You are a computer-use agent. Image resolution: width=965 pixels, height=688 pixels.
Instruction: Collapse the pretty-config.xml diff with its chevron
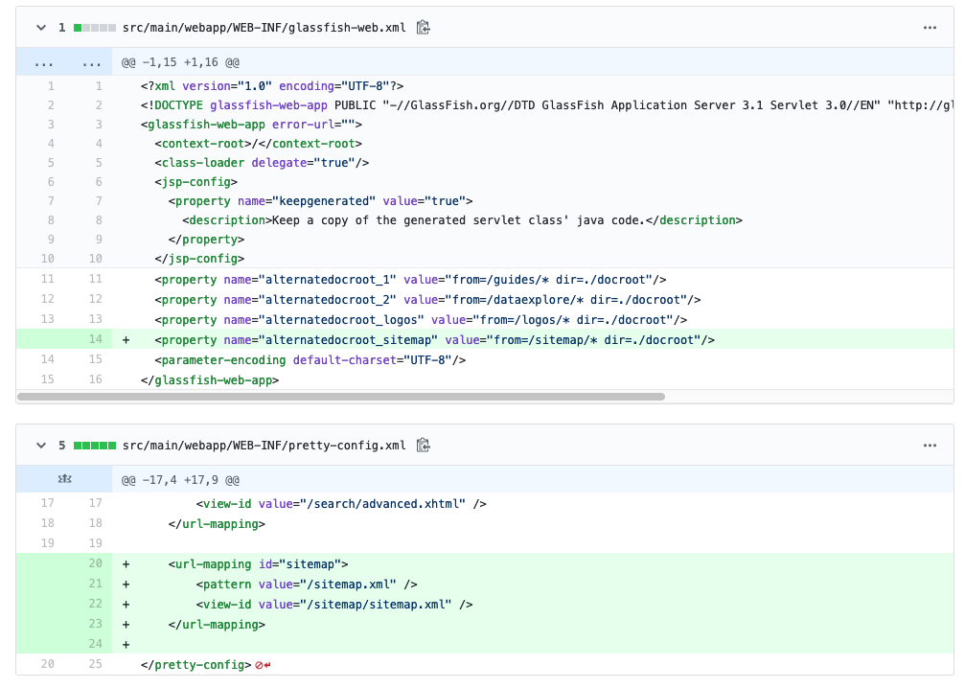coord(40,446)
